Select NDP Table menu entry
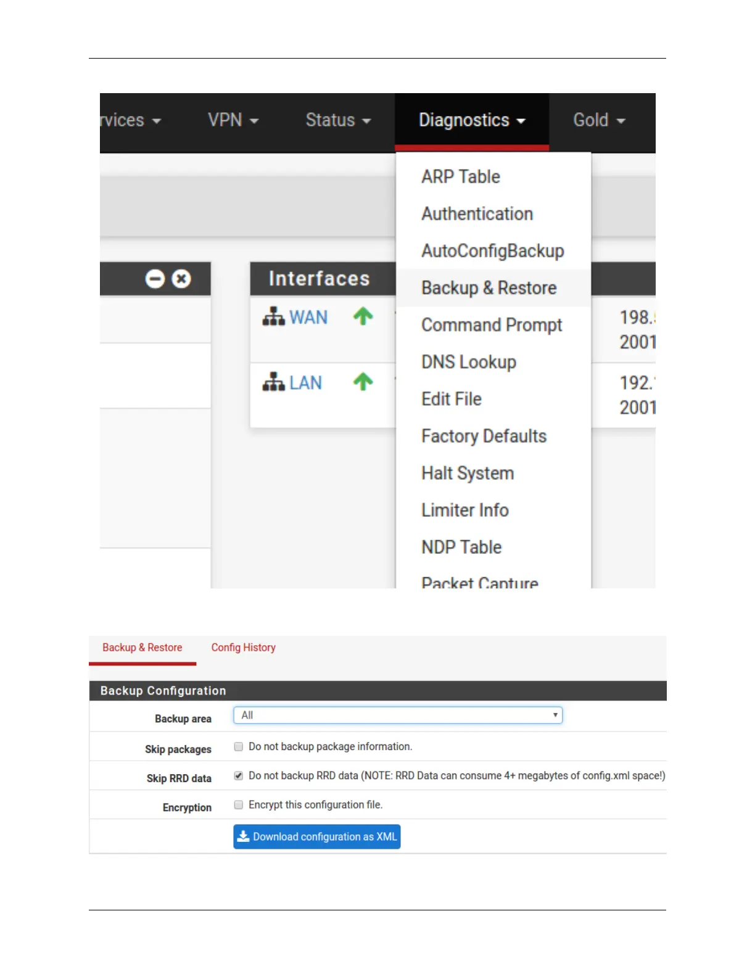This screenshot has height=977, width=755. [x=461, y=547]
